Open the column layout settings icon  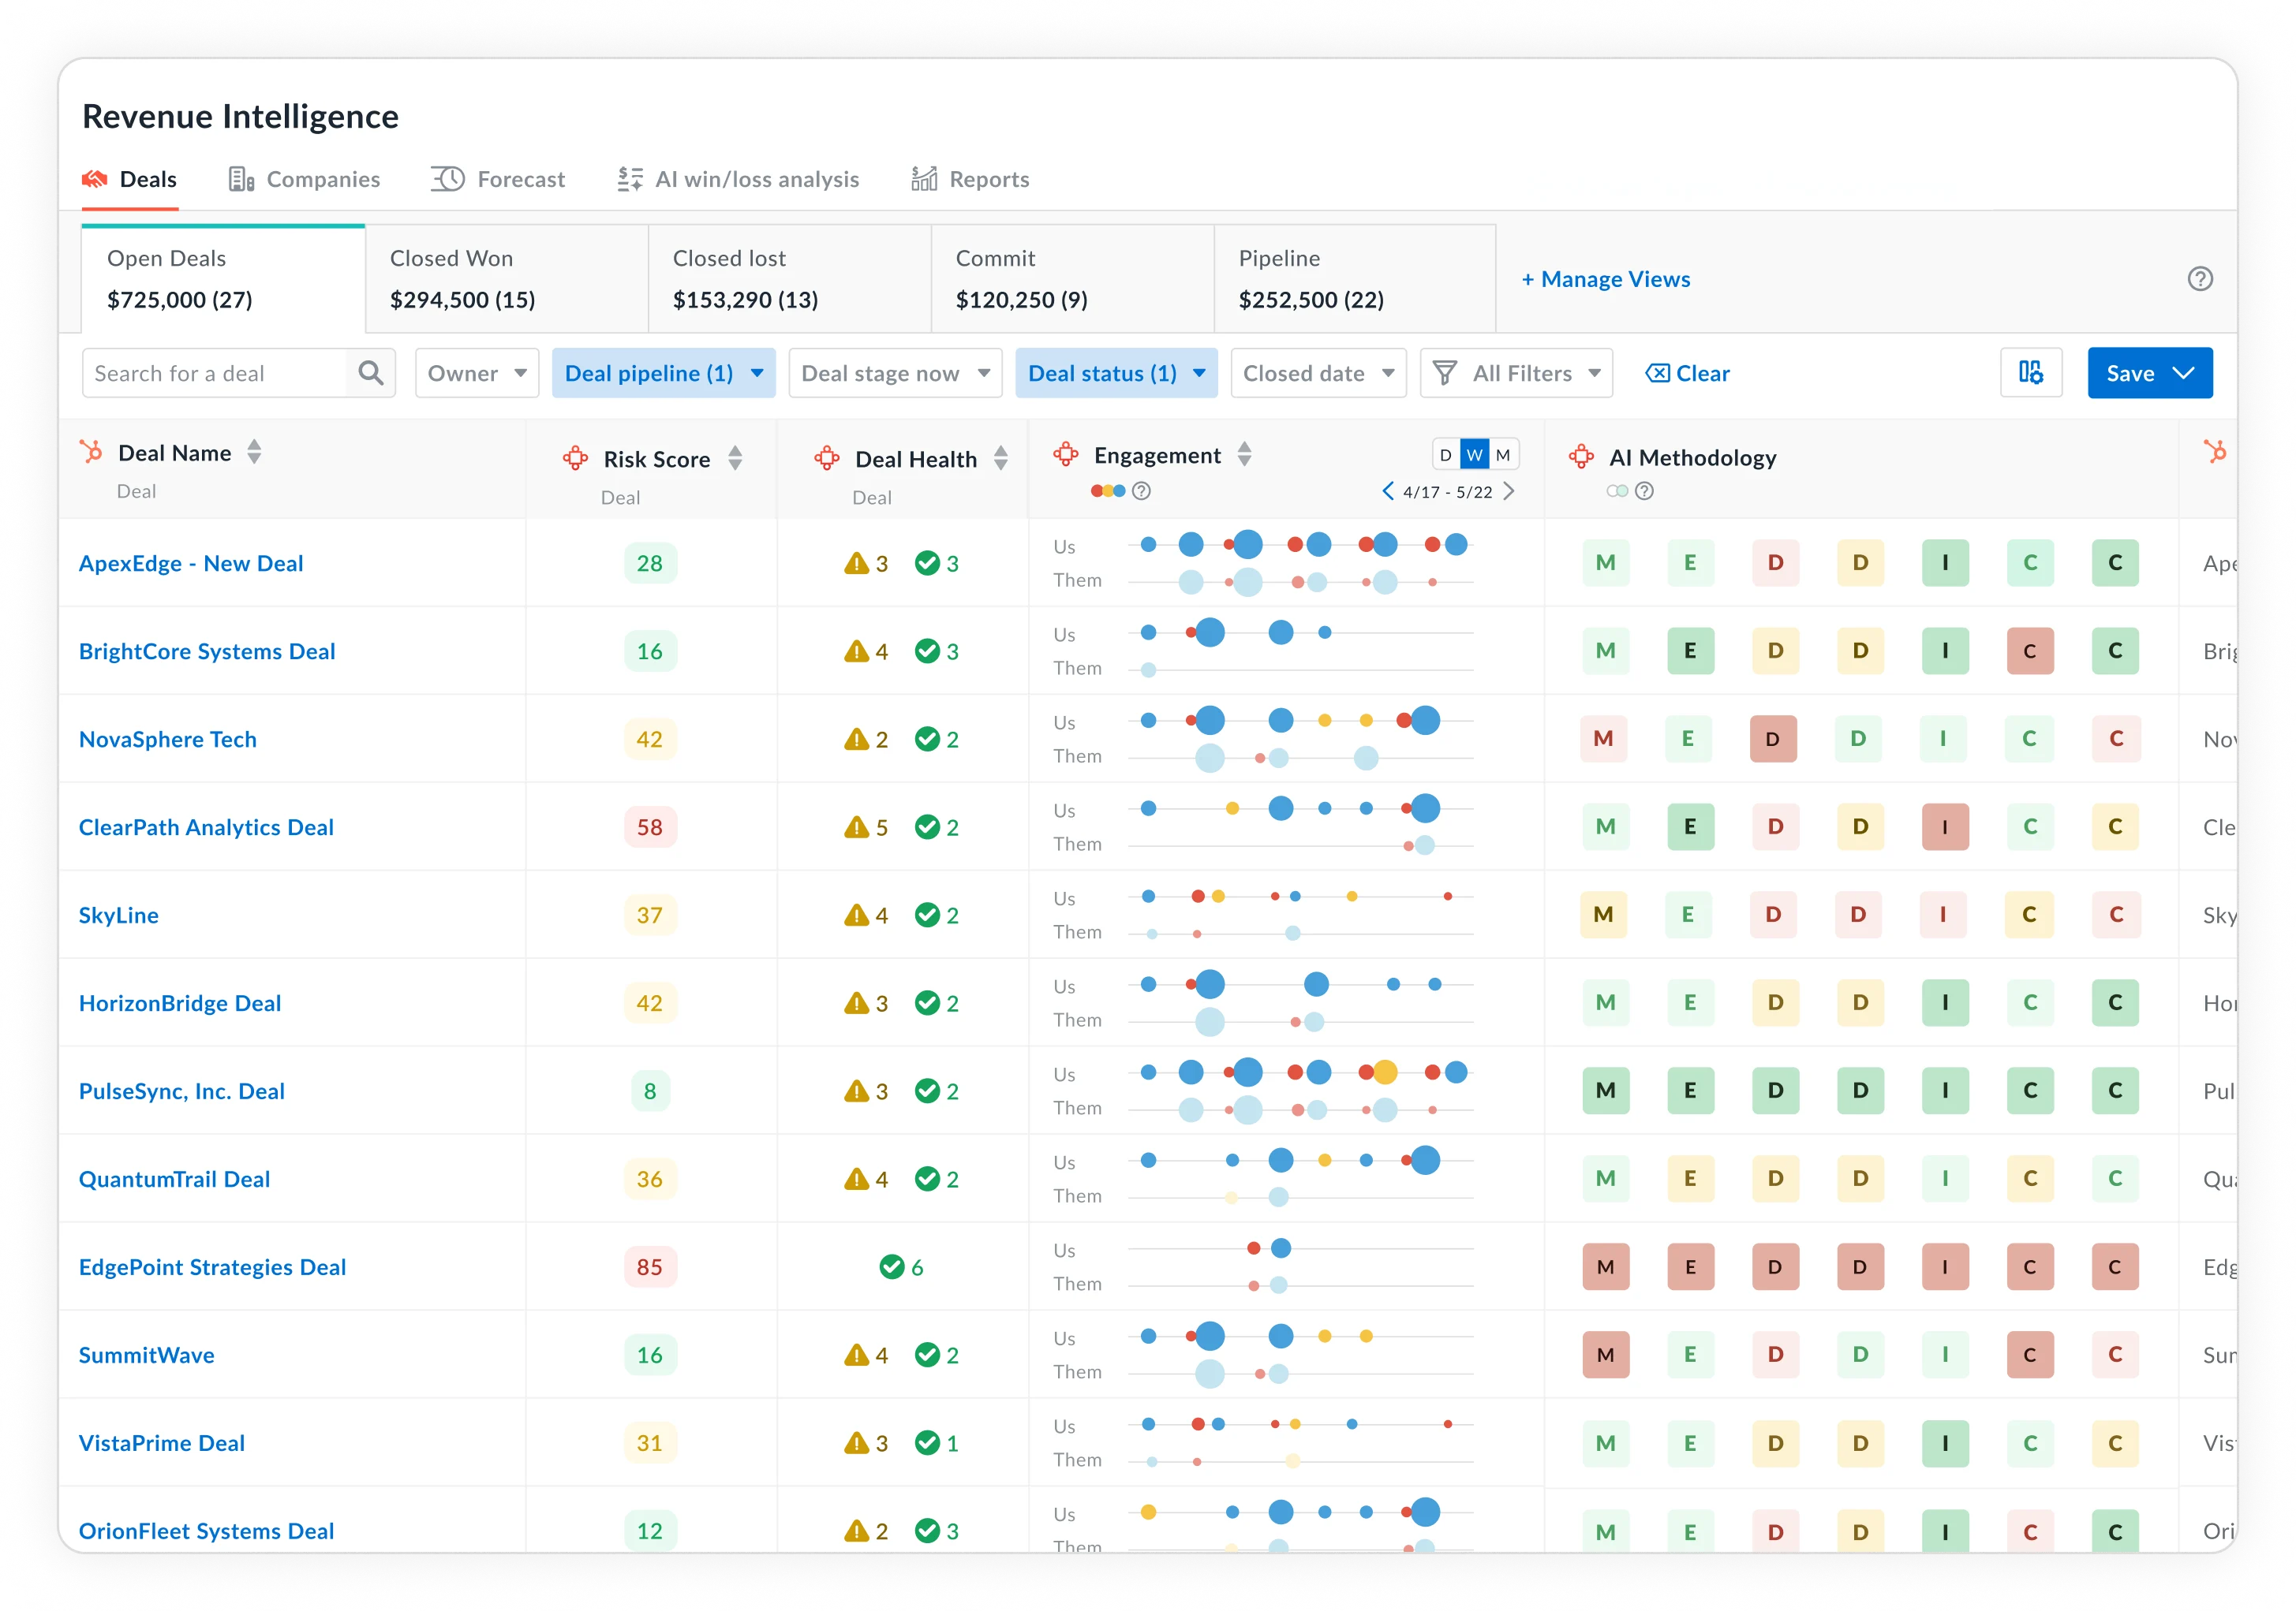(x=2030, y=373)
